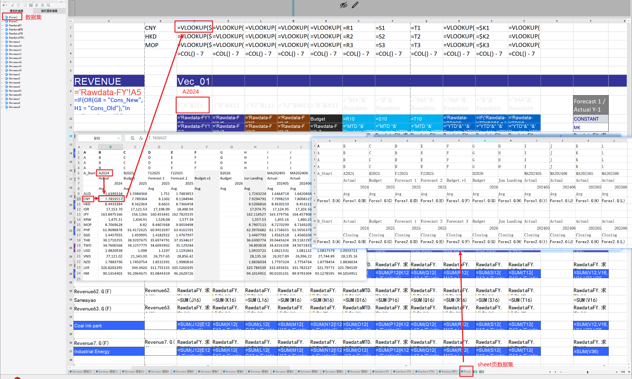Open the Rawdata-YTD sheet tab
The width and height of the screenshot is (632, 379).
[403, 372]
